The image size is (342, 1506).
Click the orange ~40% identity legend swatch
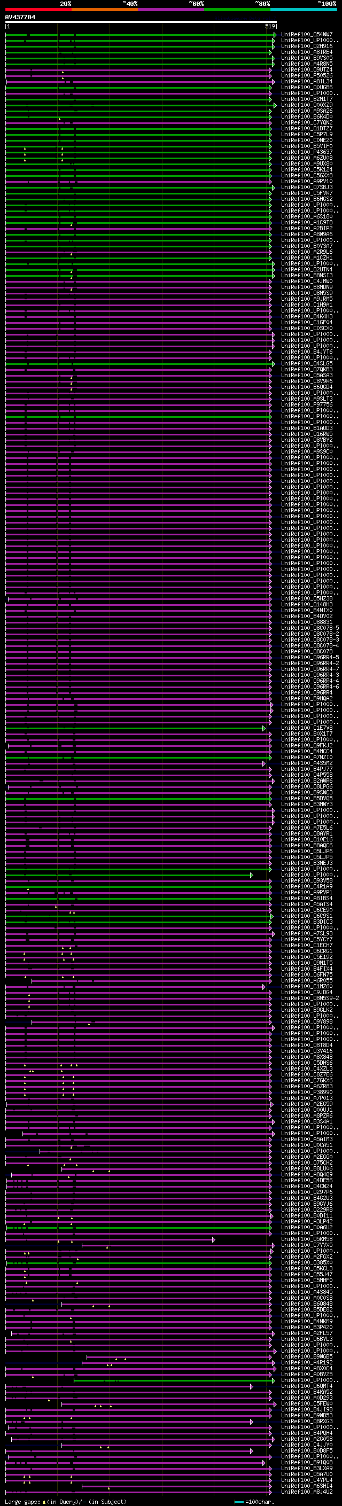[x=105, y=10]
